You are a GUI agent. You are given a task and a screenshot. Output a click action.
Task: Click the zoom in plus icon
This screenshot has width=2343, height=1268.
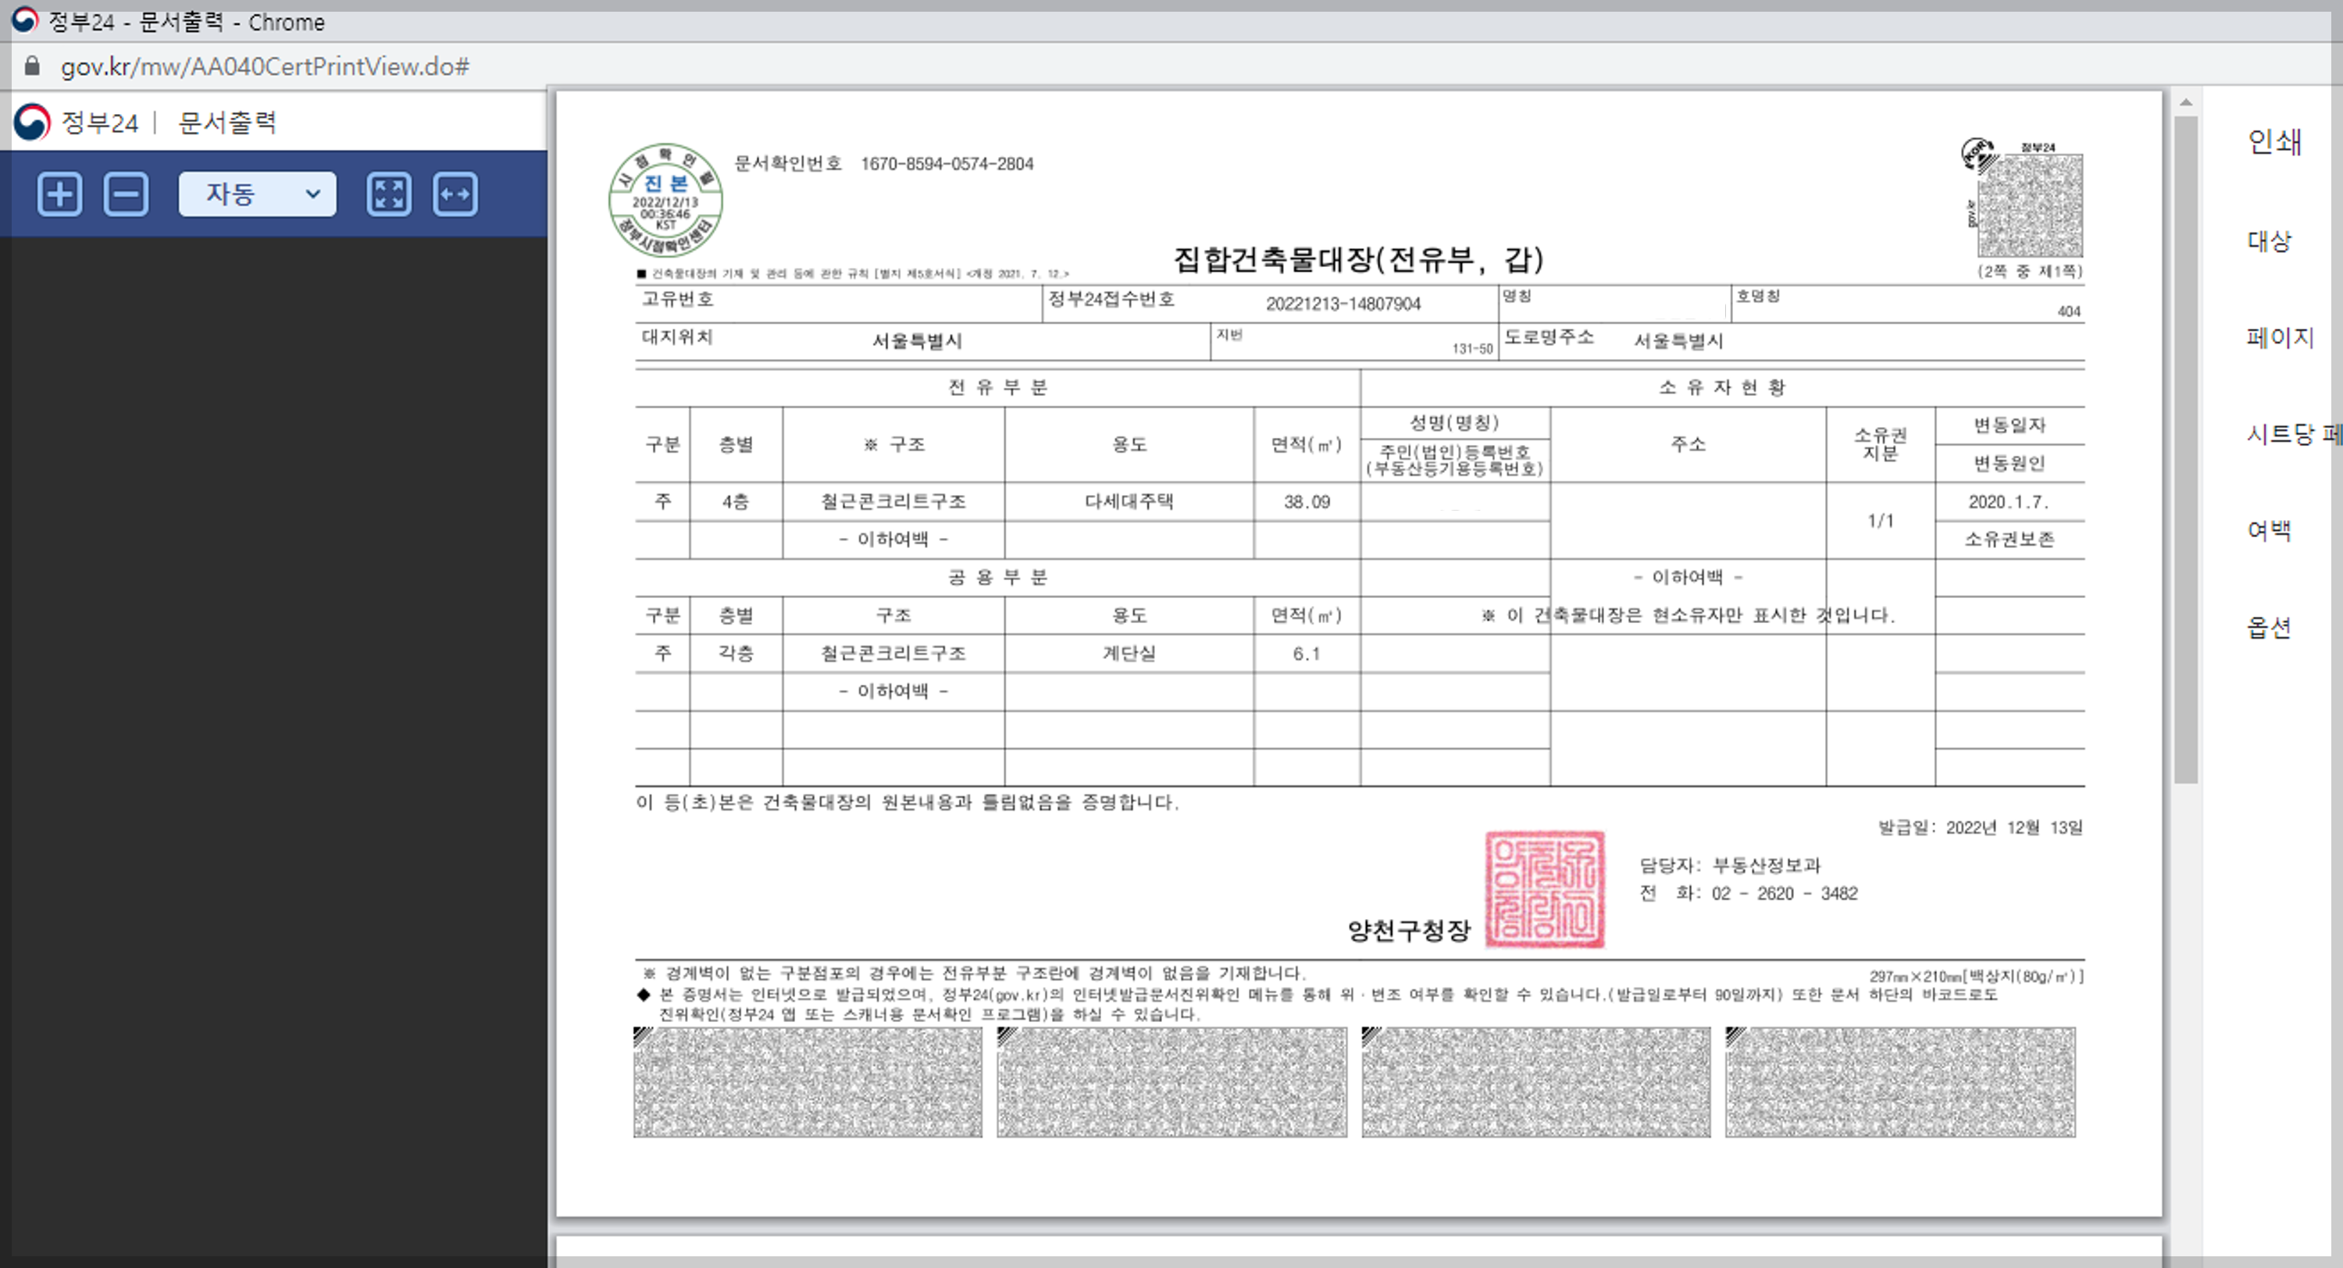point(60,194)
